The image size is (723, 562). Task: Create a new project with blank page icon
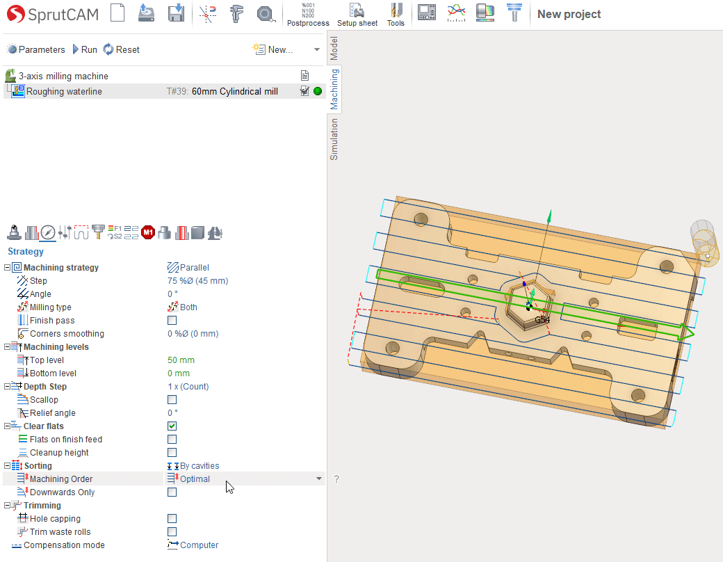point(117,13)
